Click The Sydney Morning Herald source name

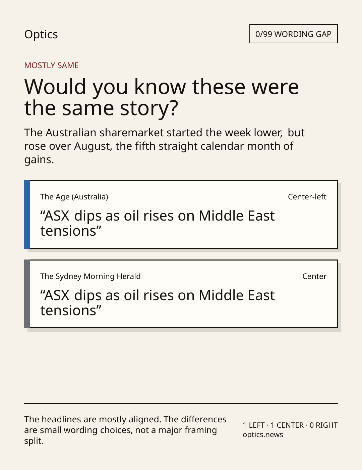coord(90,276)
